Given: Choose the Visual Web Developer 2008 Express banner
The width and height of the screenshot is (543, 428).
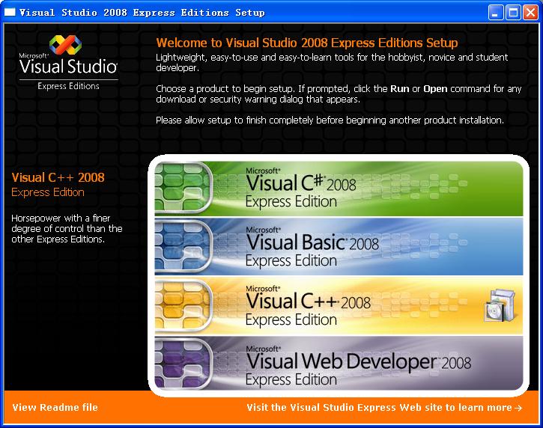Looking at the screenshot, I should (339, 363).
